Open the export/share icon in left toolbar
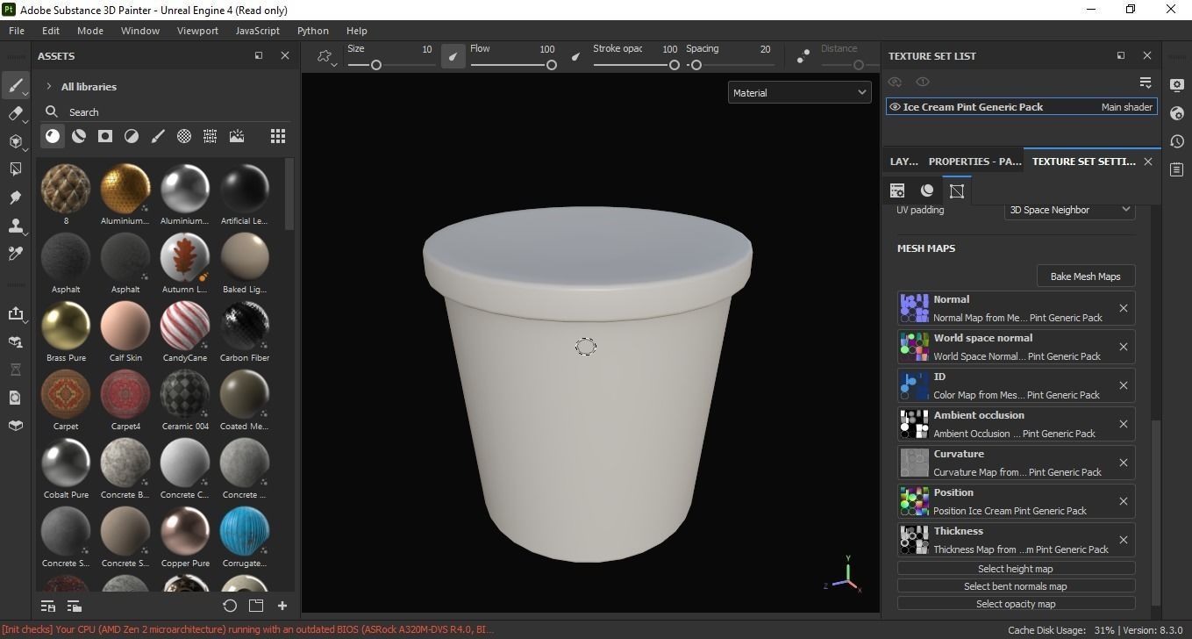This screenshot has width=1192, height=639. [15, 313]
